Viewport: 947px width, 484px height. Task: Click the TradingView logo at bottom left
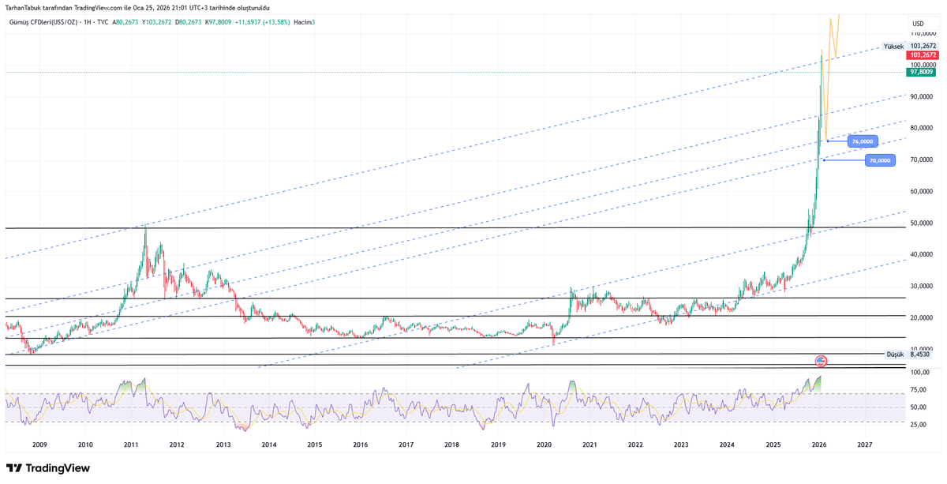pos(48,468)
